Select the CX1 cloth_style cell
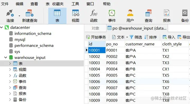190x104 pixels. (x=175, y=69)
